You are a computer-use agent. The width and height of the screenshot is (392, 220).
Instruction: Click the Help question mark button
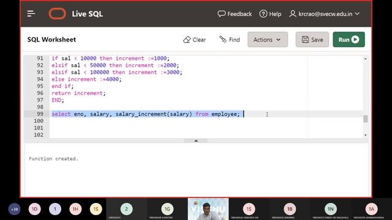[x=270, y=14]
